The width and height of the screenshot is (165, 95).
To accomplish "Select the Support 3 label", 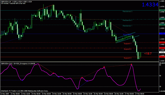I will click(128, 58).
